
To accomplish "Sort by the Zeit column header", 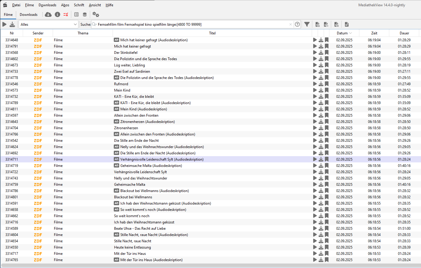I will [x=374, y=33].
